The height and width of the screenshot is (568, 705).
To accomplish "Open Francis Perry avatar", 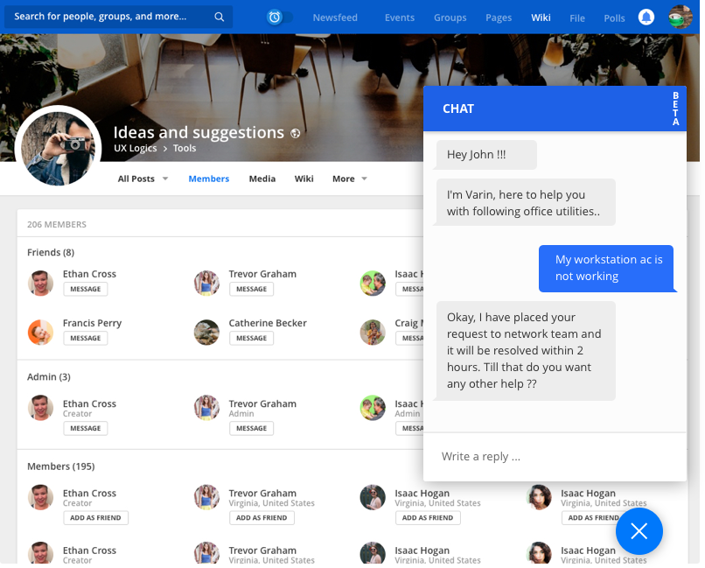I will [40, 332].
